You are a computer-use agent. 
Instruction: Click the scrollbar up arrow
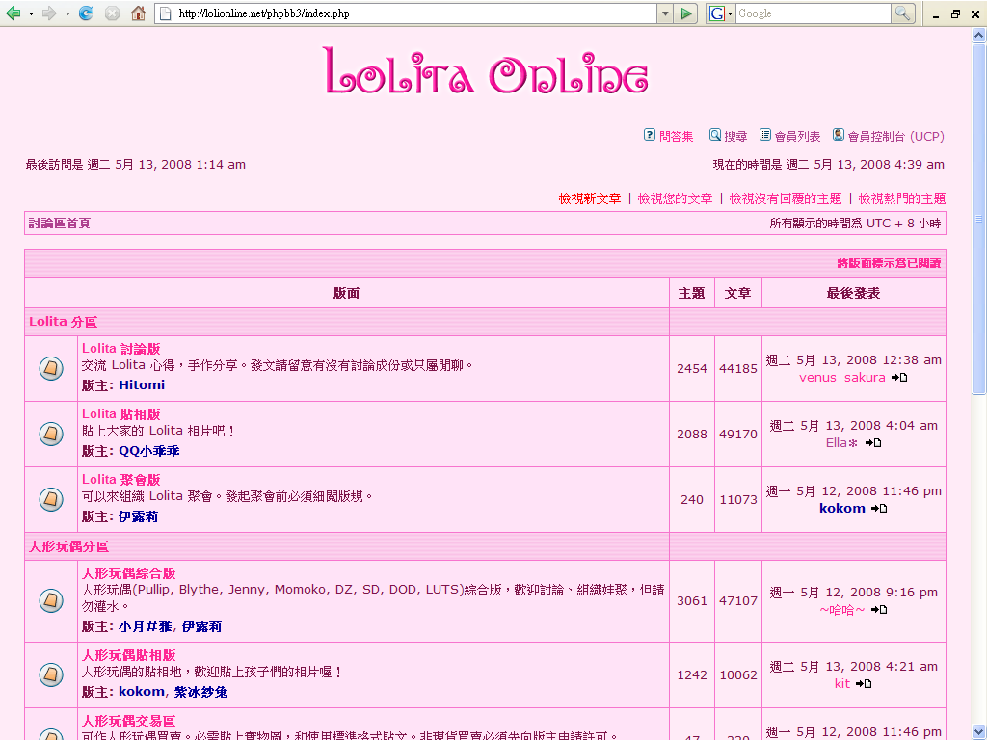point(979,35)
